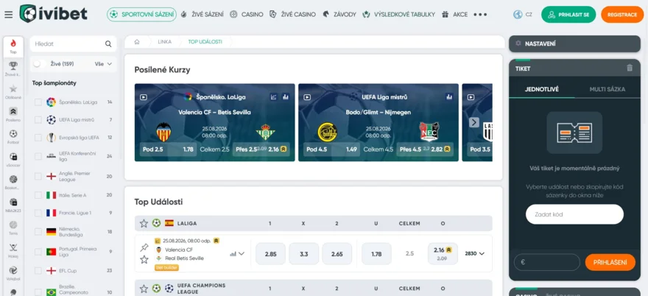Click the Linka breadcrumb link
Screen dimensions: 648x296
tap(164, 42)
